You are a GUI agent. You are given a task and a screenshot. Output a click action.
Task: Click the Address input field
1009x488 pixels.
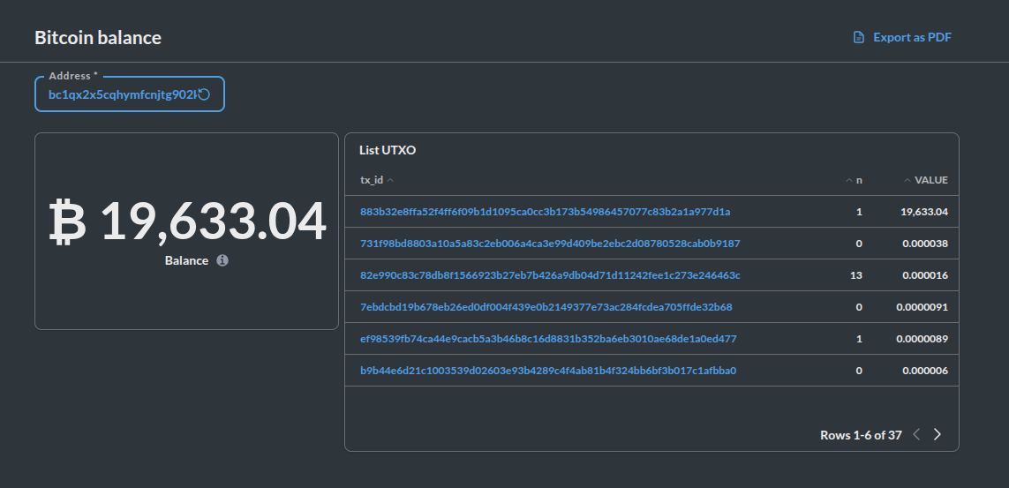coord(130,94)
